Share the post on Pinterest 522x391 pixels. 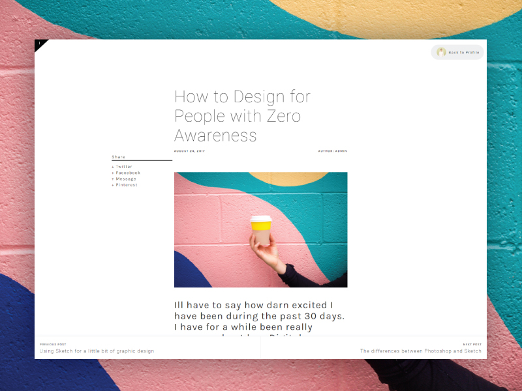(x=127, y=185)
